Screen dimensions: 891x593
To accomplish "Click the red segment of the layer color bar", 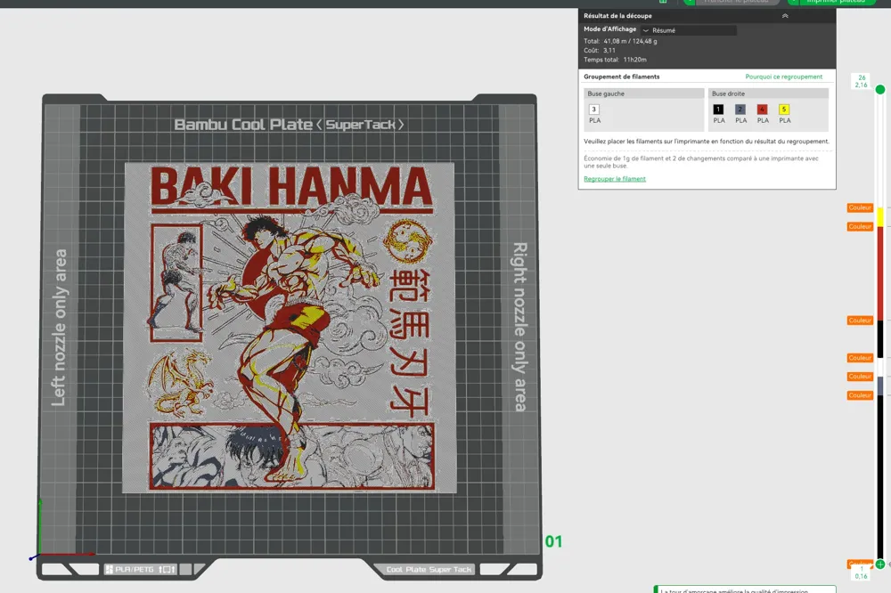I will (880, 273).
